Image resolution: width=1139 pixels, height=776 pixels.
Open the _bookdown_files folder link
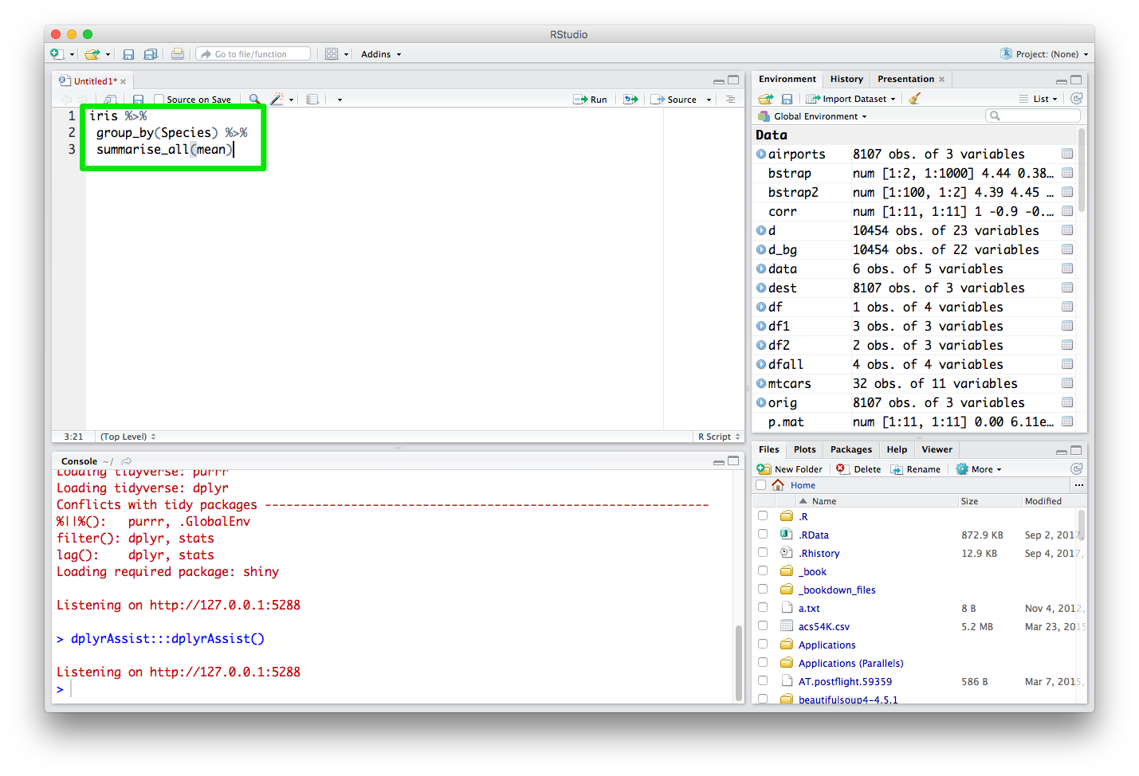click(837, 590)
